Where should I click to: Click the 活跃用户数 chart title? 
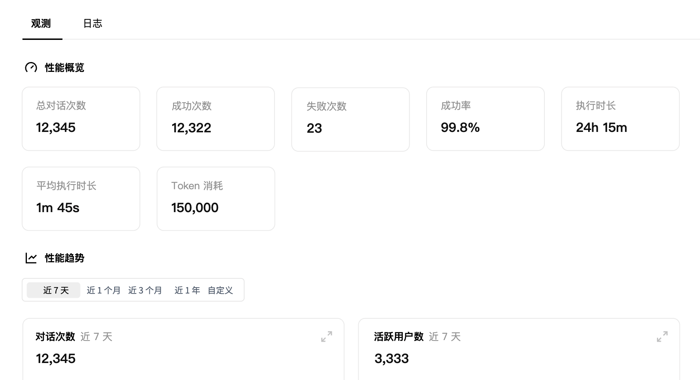point(399,337)
